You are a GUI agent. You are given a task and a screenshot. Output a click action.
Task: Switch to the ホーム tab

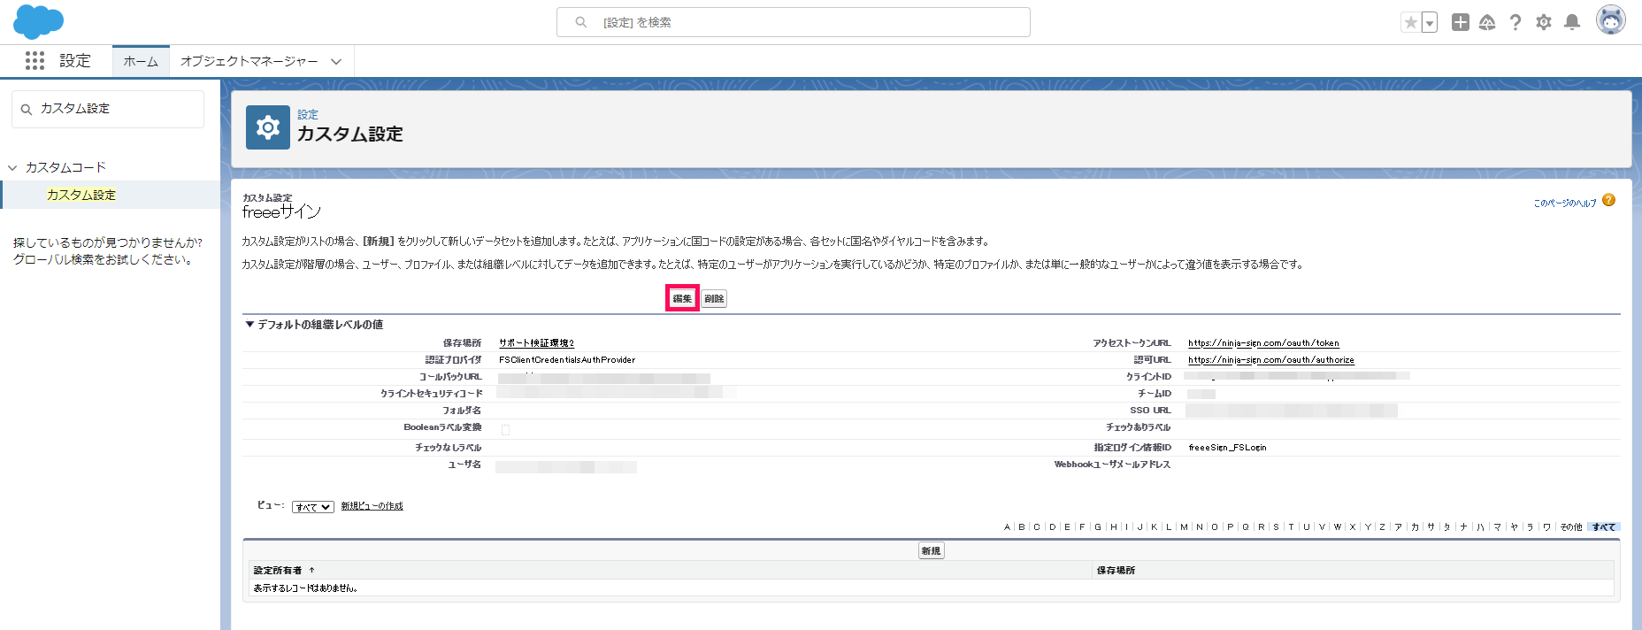point(141,61)
